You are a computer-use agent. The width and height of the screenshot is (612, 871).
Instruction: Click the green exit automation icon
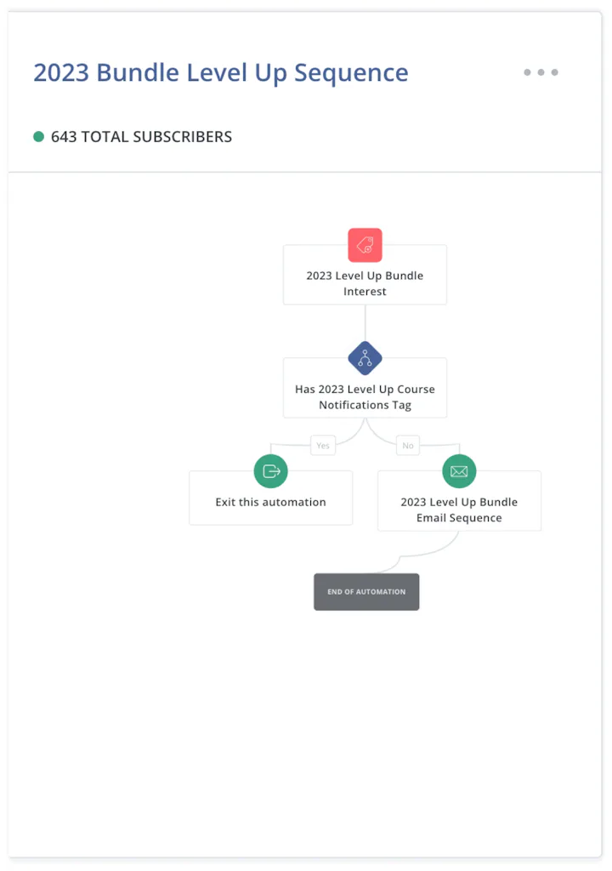(271, 471)
